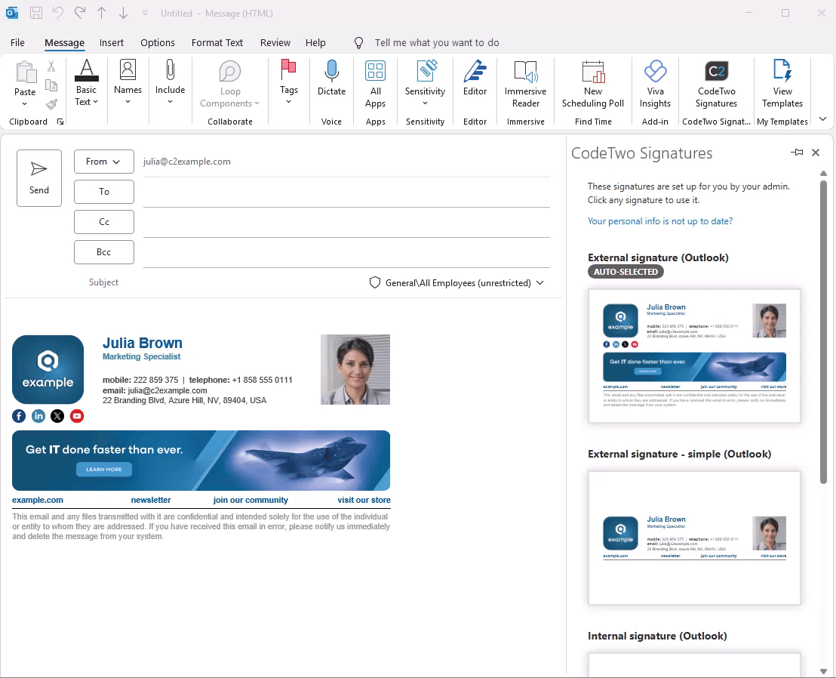The height and width of the screenshot is (678, 836).
Task: Open the From address dropdown
Action: point(104,162)
